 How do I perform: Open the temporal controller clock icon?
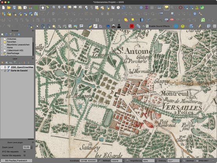118,7
